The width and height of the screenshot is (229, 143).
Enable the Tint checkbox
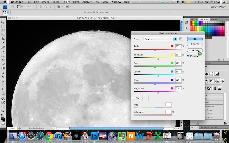tap(134, 98)
